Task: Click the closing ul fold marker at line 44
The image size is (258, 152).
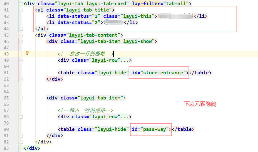Action: point(21,29)
